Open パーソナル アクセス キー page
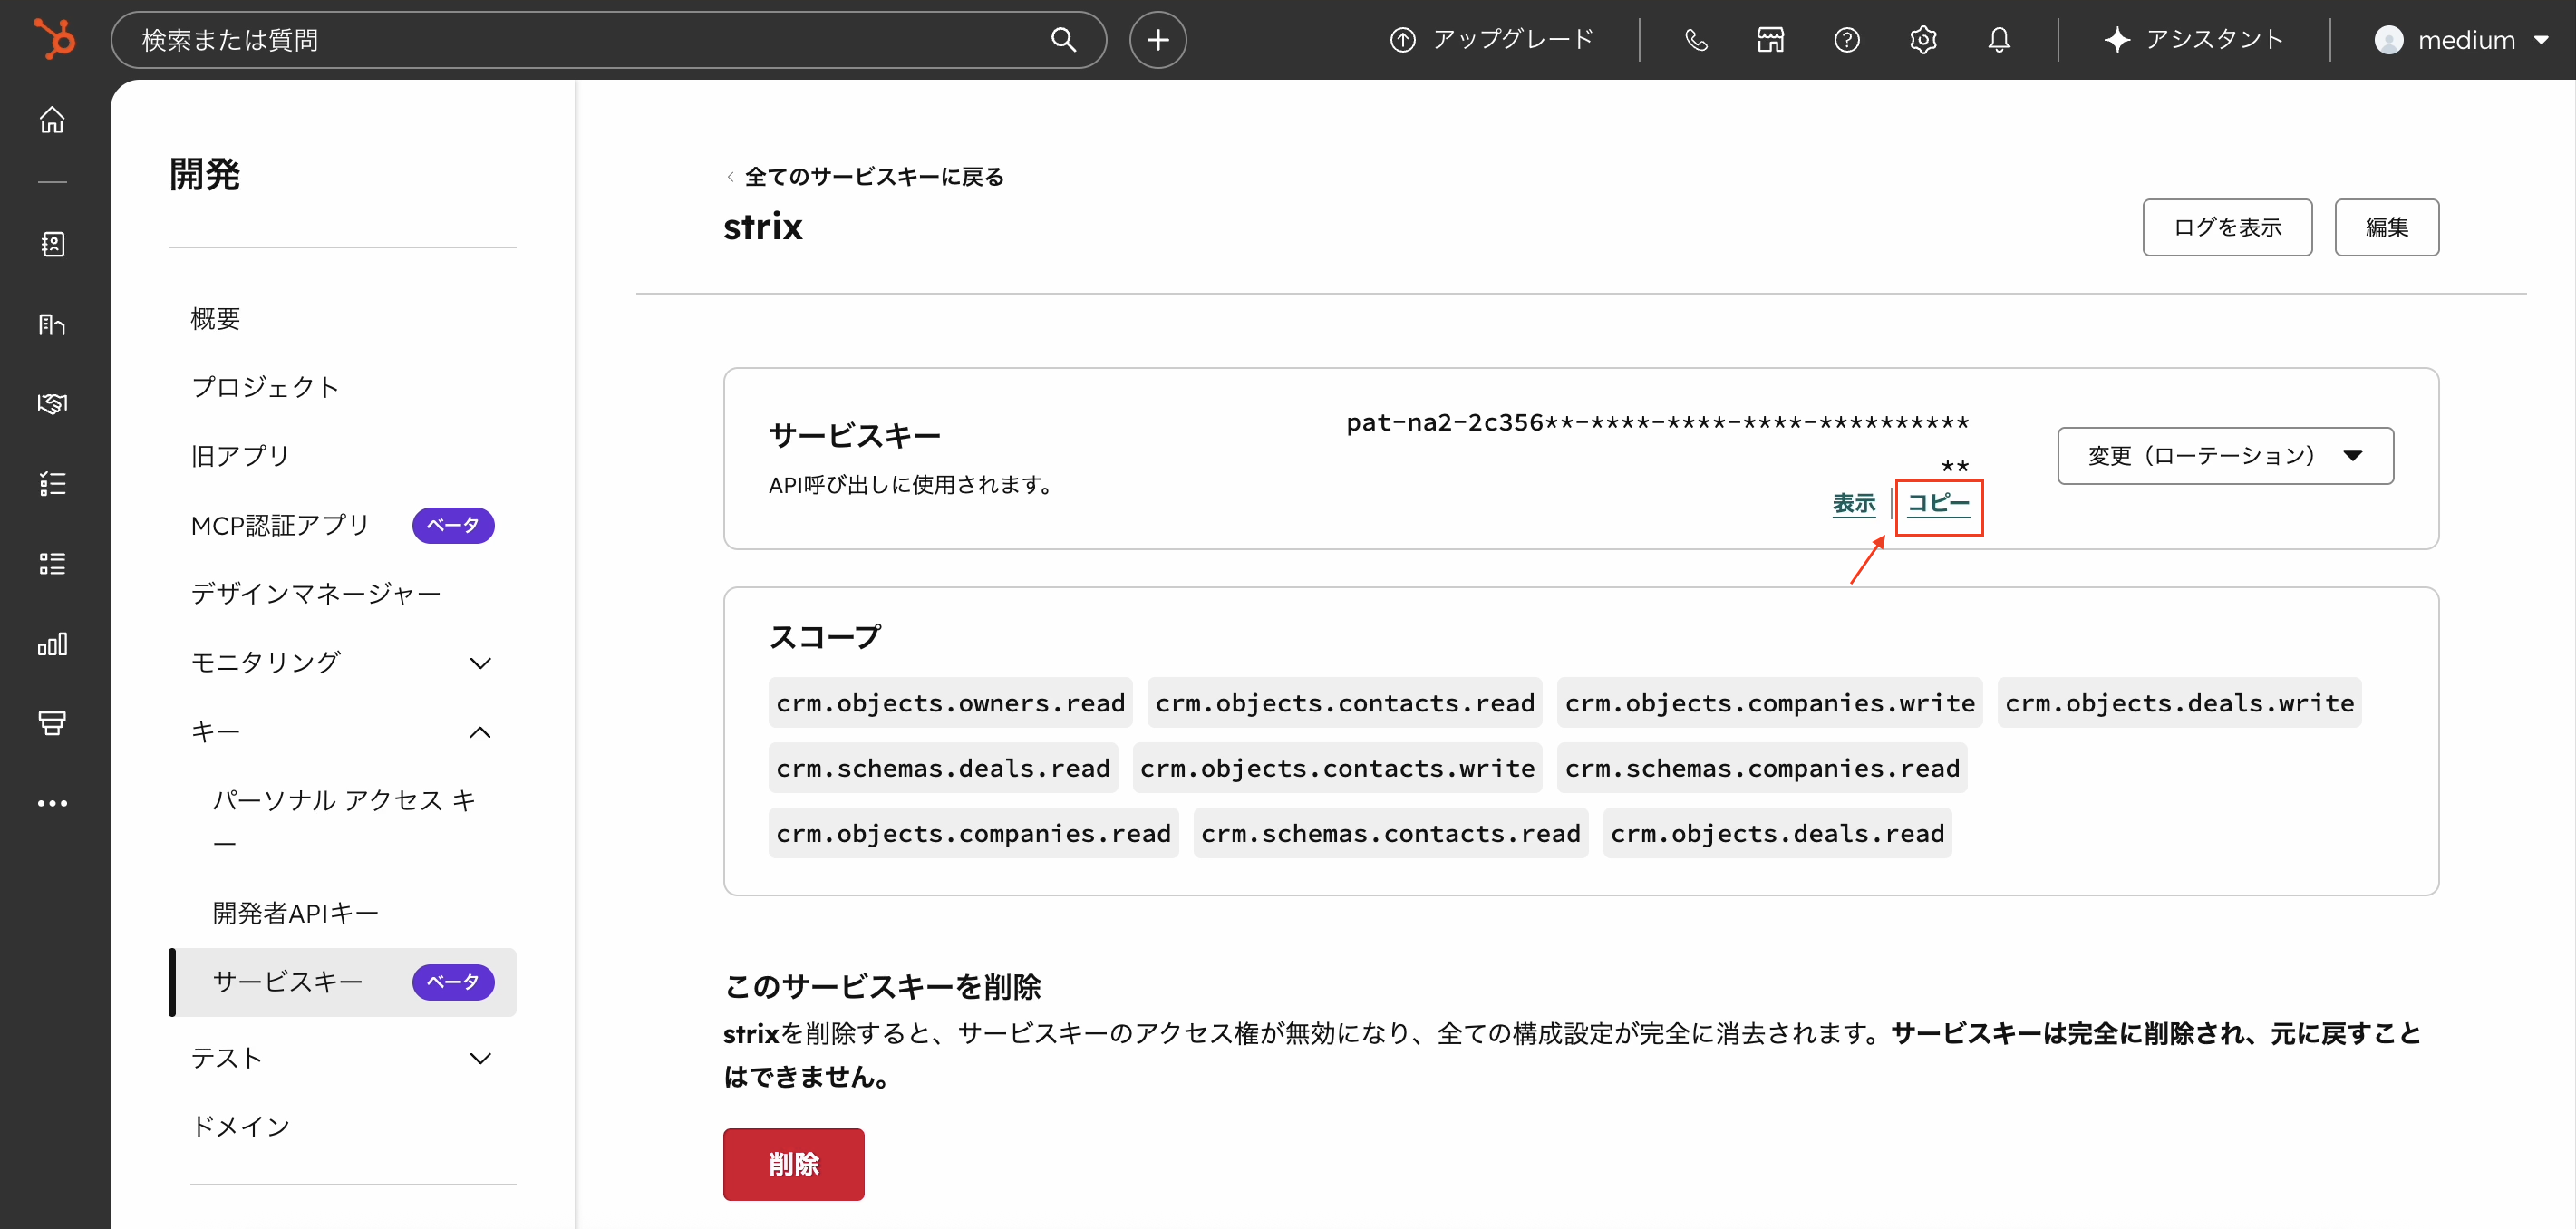Screen dimensions: 2576x1229 tap(345, 820)
